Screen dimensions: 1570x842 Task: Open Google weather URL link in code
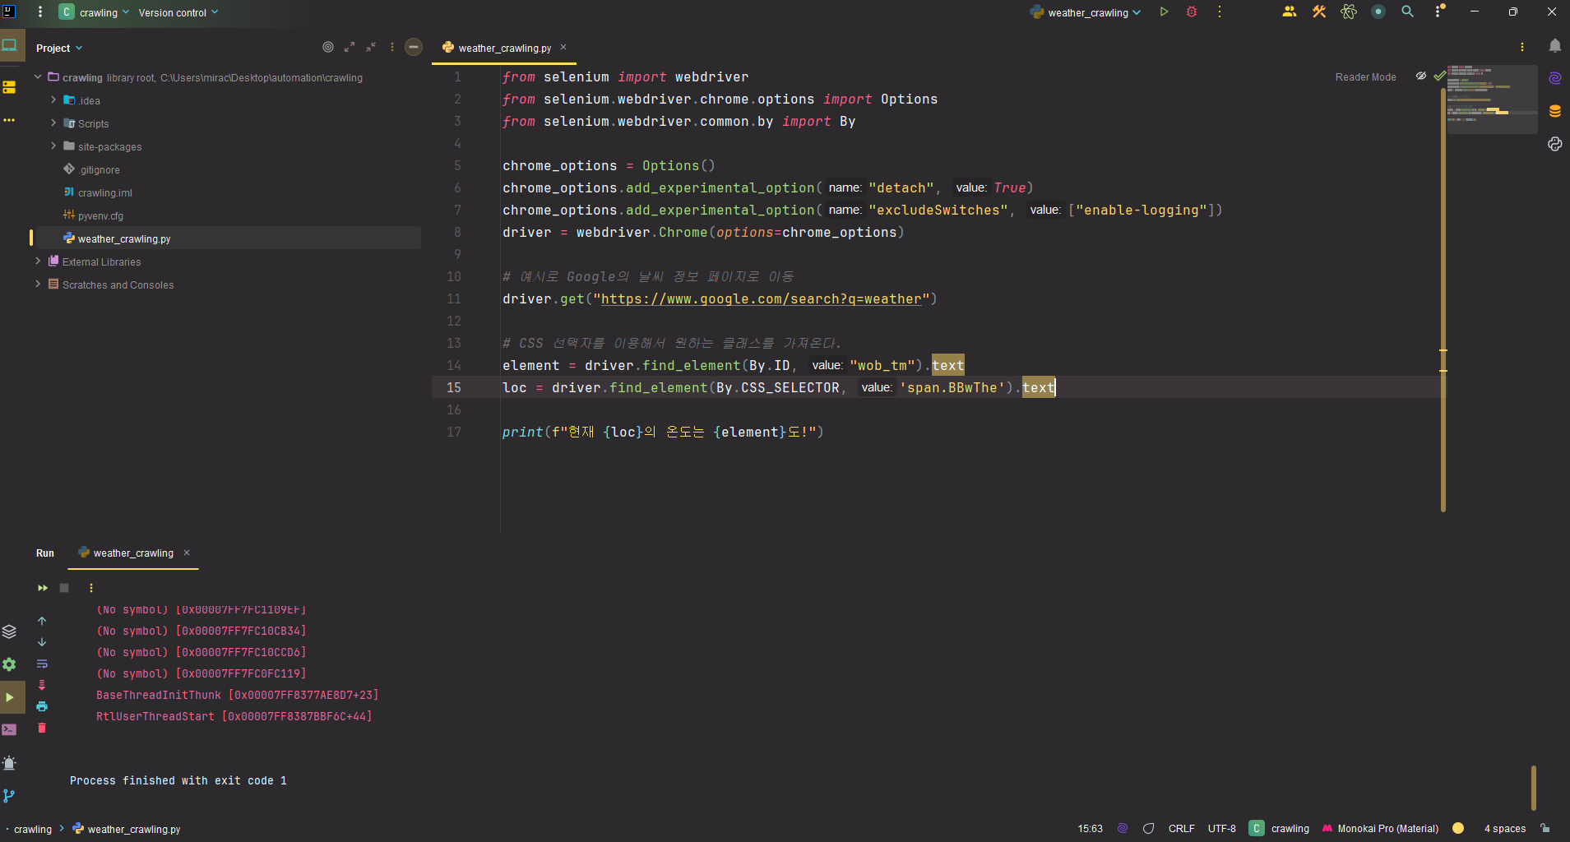click(761, 299)
